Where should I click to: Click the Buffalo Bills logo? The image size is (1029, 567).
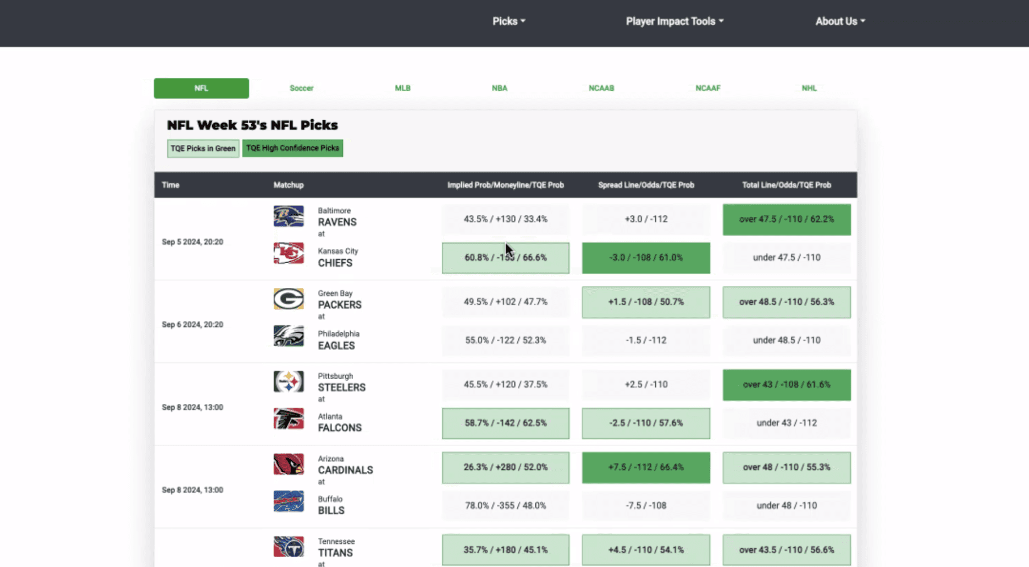(289, 501)
